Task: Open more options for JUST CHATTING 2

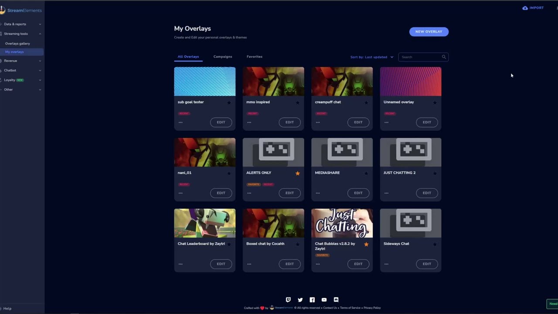Action: pyautogui.click(x=386, y=193)
